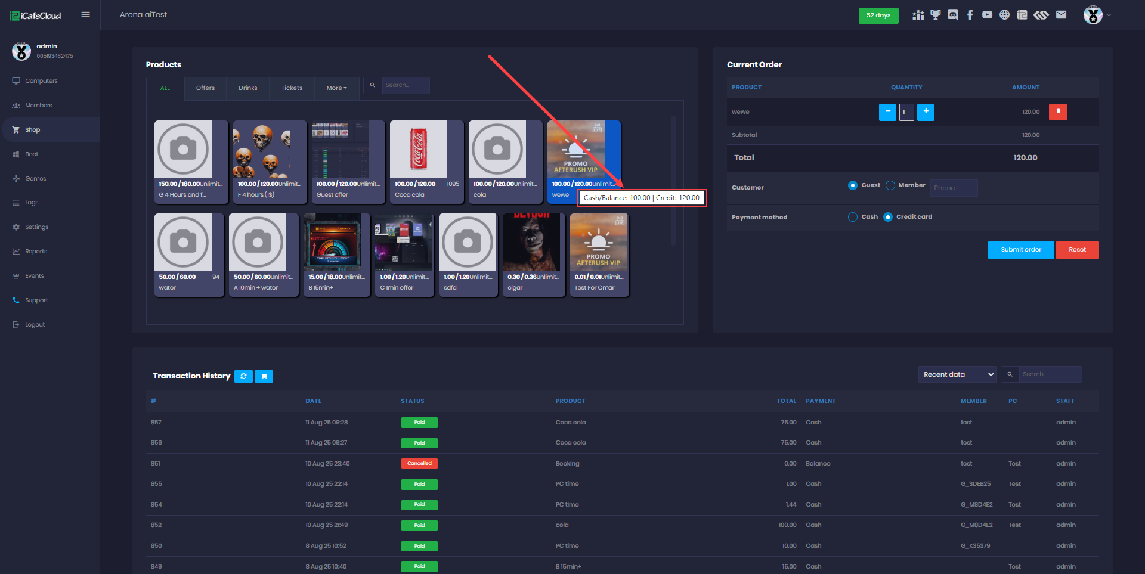Open Reports in the sidebar
The width and height of the screenshot is (1145, 574).
coord(36,252)
